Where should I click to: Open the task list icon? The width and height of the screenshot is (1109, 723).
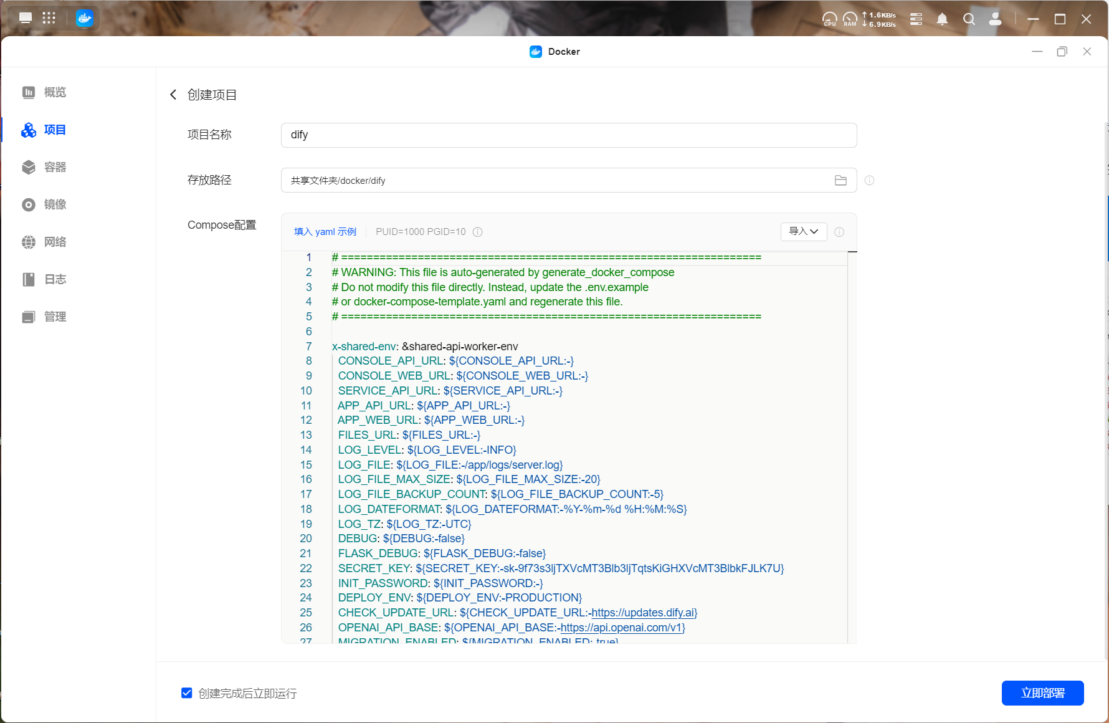coord(916,19)
